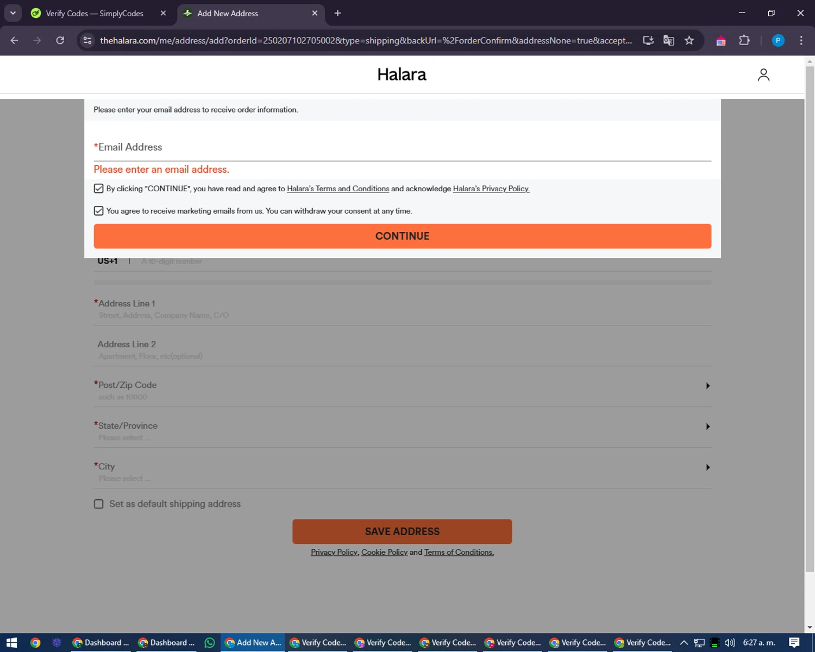Open the Cookie Policy link

[x=384, y=552]
